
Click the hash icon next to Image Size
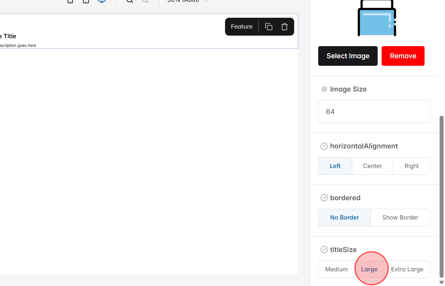324,89
